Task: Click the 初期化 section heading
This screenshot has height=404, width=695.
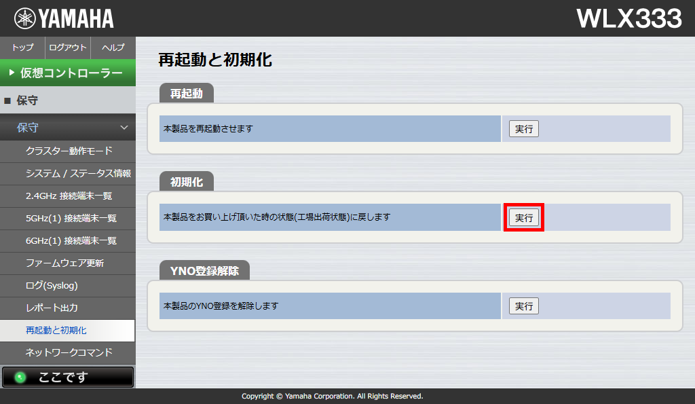Action: tap(186, 182)
